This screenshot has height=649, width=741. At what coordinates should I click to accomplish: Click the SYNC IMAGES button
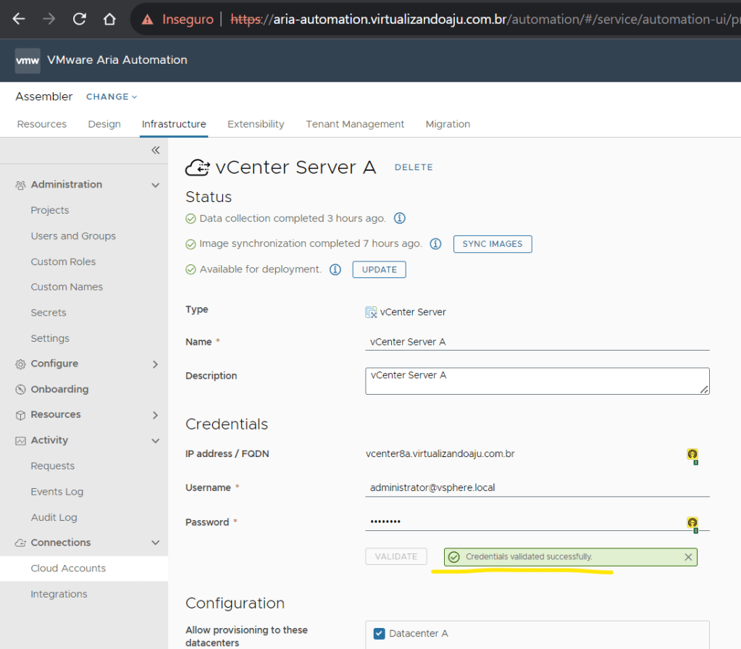(493, 244)
